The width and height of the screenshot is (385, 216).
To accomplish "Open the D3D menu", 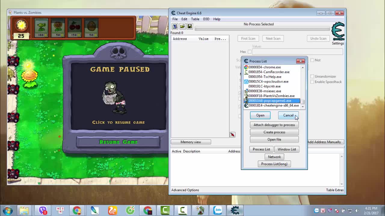I will pos(206,19).
